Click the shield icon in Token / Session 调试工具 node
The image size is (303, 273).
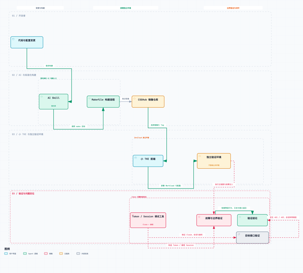133,215
